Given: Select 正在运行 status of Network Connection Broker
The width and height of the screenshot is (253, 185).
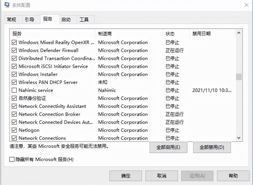Looking at the screenshot, I should pyautogui.click(x=175, y=114).
